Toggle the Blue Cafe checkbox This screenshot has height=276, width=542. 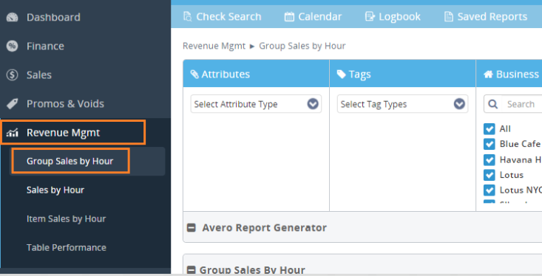489,144
